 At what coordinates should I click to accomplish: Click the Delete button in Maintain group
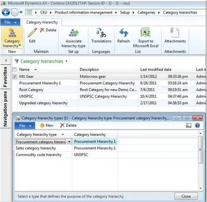tap(48, 30)
